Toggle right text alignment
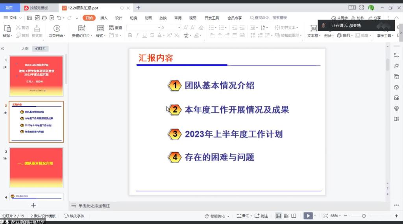Screen dimensions: 403x224 pos(227,35)
